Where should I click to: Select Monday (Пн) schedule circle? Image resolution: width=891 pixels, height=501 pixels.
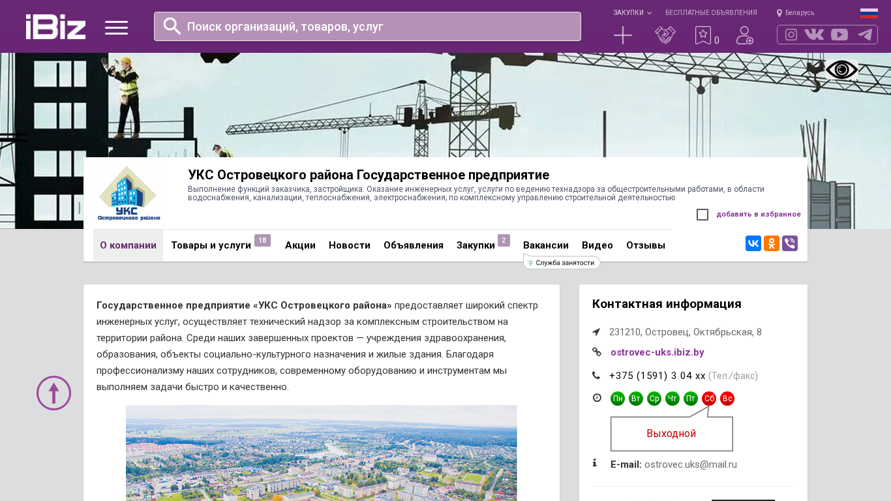pos(618,399)
